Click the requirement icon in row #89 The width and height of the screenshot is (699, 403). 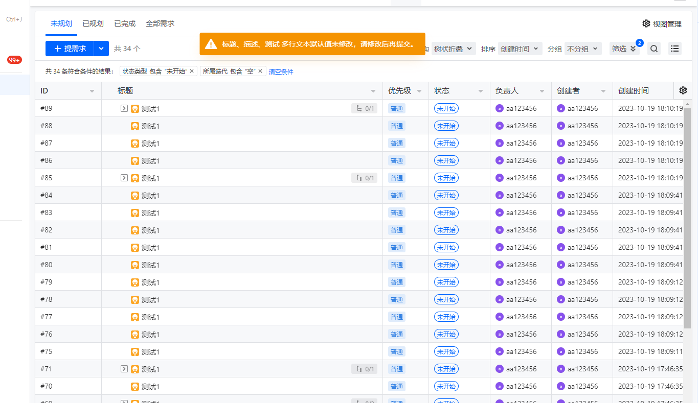pos(135,108)
